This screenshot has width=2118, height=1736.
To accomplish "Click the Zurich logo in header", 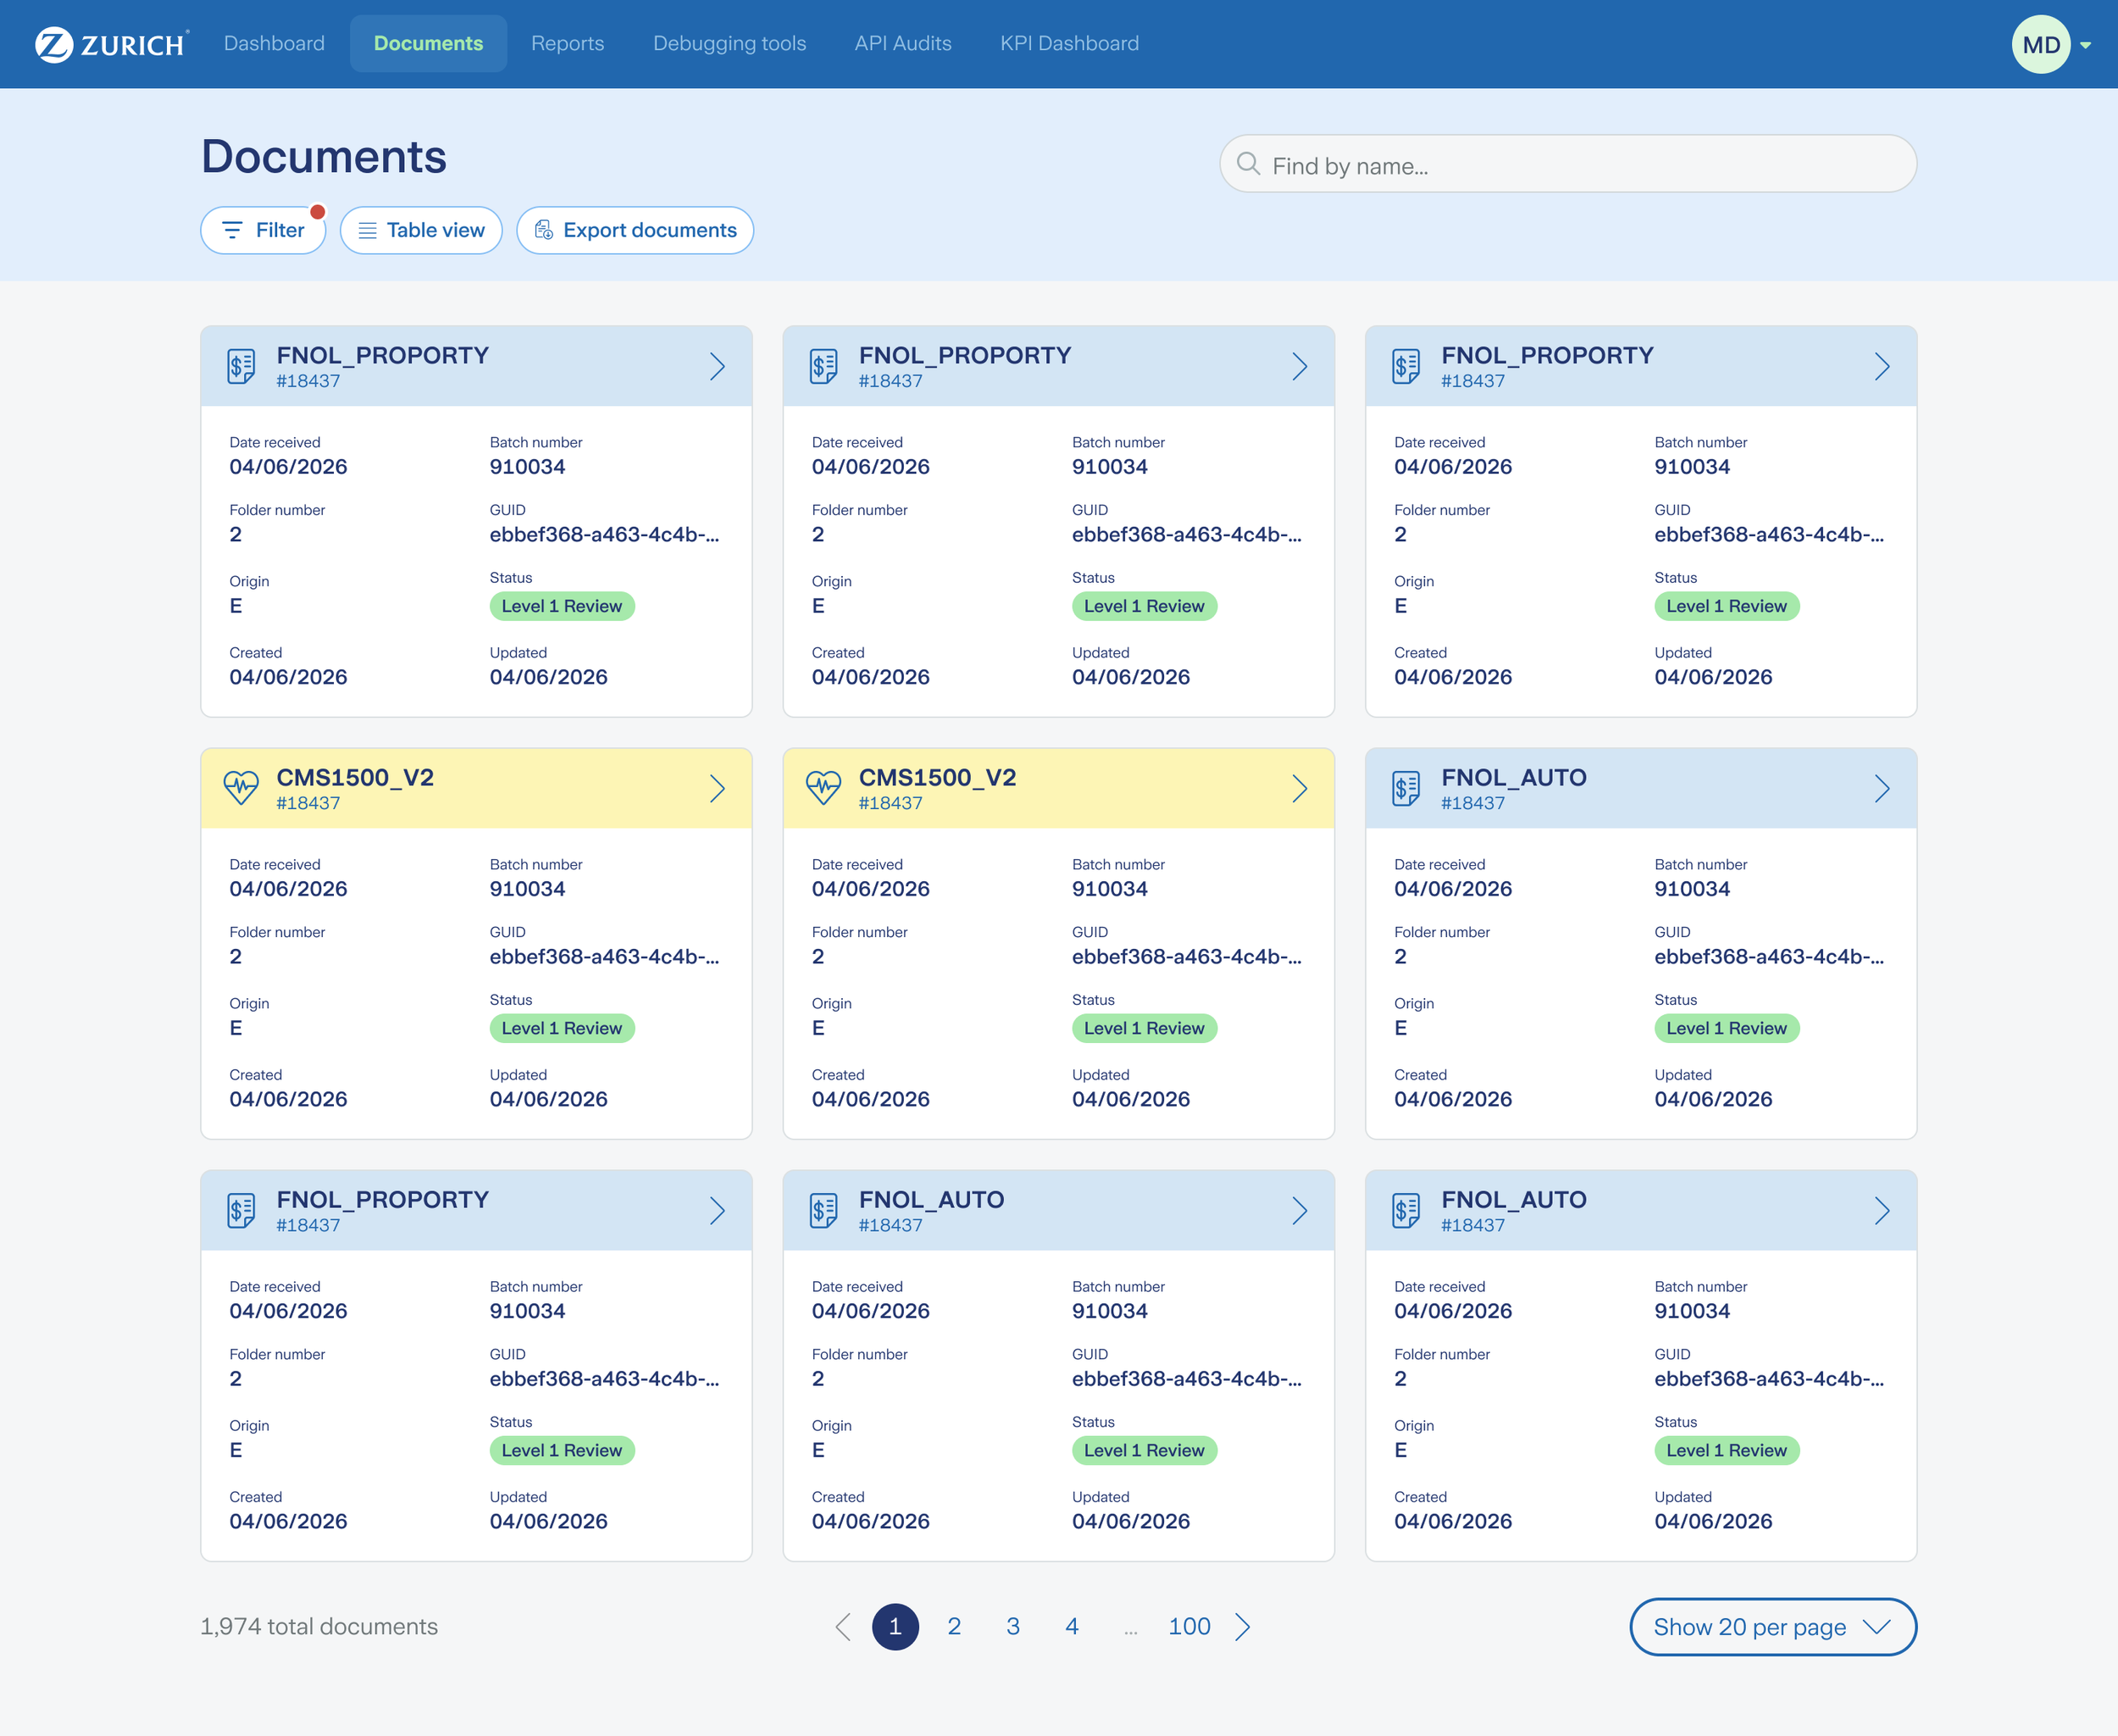I will click(x=110, y=44).
